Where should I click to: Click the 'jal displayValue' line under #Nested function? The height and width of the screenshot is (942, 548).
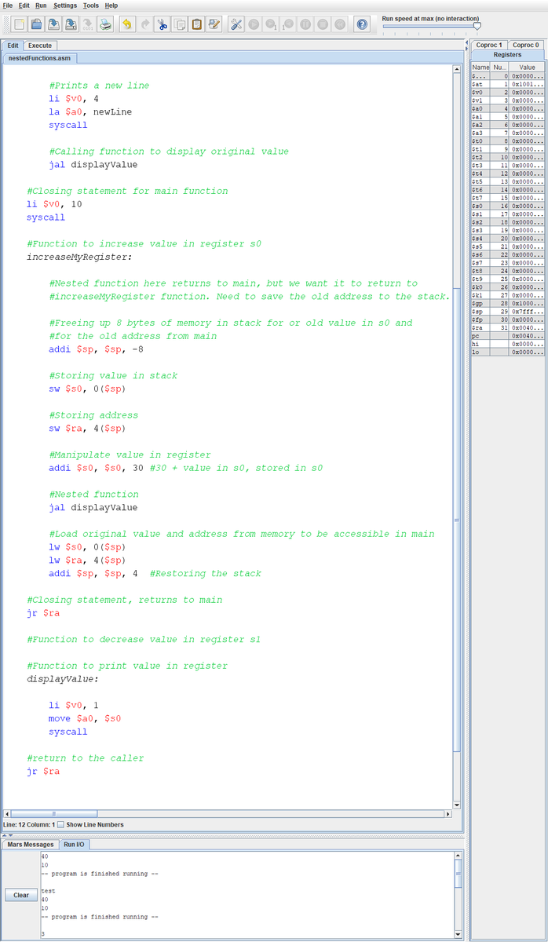click(x=93, y=507)
